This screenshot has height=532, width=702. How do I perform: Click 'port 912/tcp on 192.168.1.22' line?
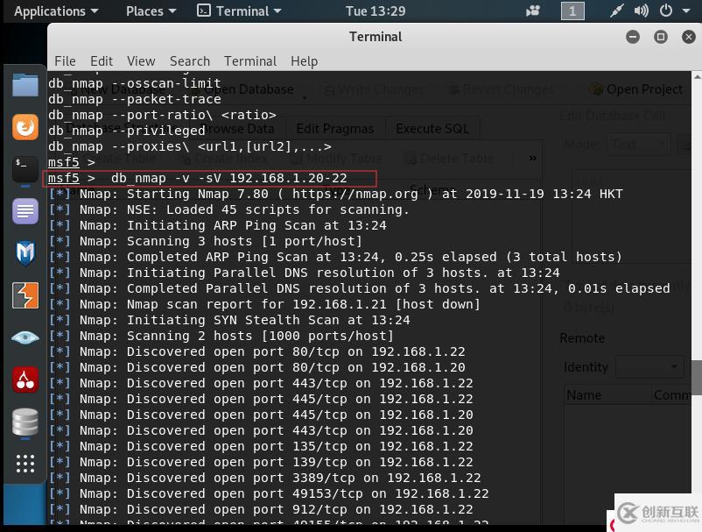coord(261,509)
